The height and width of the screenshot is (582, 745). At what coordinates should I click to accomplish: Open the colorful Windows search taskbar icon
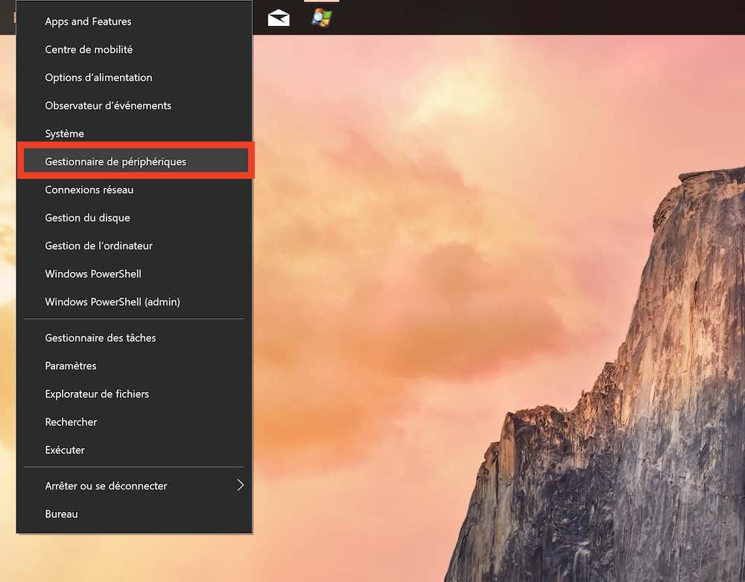click(x=322, y=18)
